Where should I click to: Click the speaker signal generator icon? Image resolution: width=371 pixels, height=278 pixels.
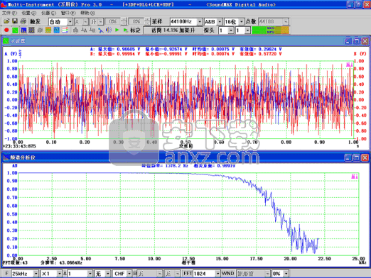click(109, 30)
